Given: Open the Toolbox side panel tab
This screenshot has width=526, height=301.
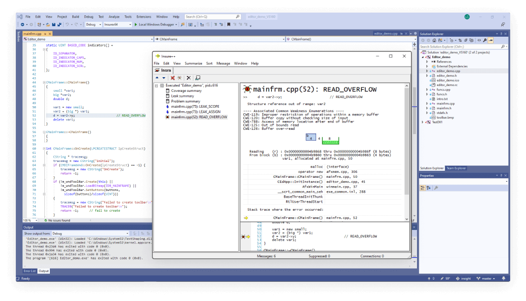Looking at the screenshot, I should (19, 36).
